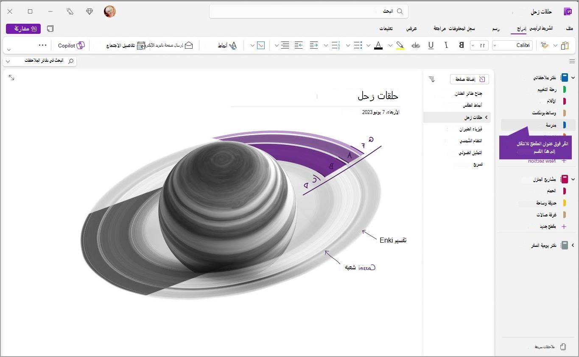Open the tags dropdown arrow
Image resolution: width=579 pixels, height=357 pixels.
252,45
